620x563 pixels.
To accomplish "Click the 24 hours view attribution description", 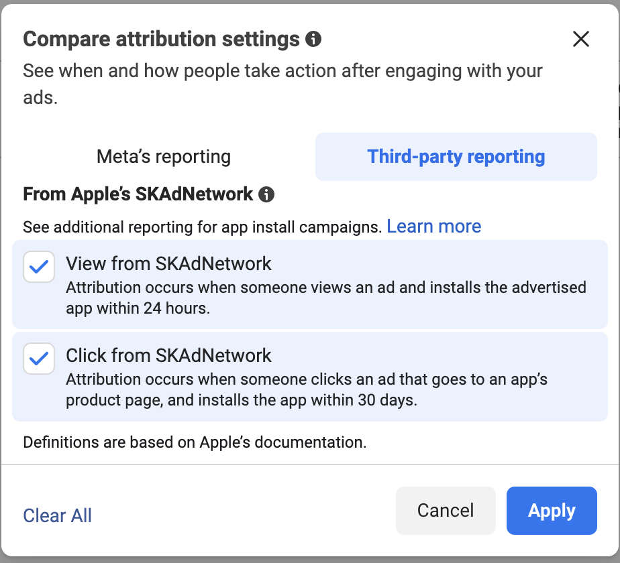I will point(326,298).
